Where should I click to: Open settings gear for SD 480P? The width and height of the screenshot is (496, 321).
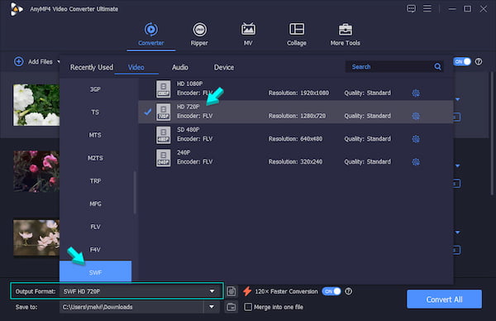click(416, 139)
